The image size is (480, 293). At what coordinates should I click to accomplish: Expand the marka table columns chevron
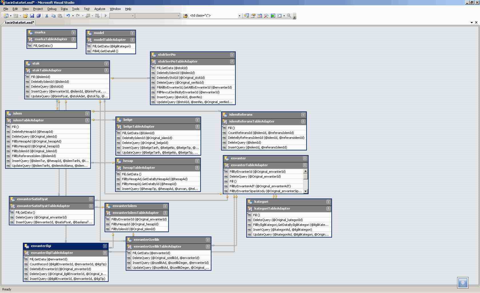(73, 33)
